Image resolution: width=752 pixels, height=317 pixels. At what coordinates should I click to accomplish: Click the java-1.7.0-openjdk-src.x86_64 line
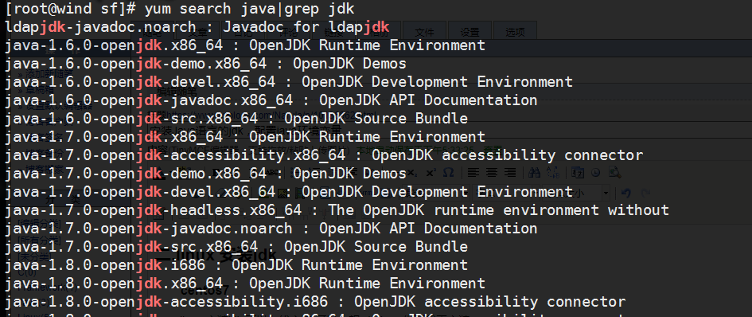(x=236, y=246)
